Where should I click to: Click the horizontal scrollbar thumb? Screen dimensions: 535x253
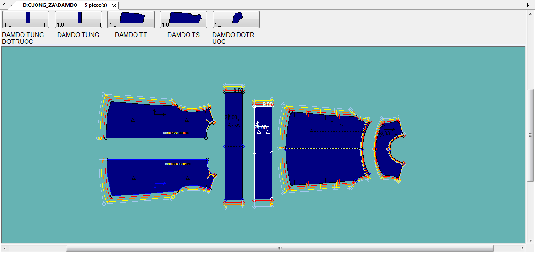click(x=279, y=248)
